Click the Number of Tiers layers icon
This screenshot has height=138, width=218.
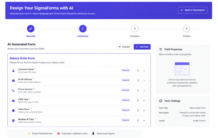13,121
